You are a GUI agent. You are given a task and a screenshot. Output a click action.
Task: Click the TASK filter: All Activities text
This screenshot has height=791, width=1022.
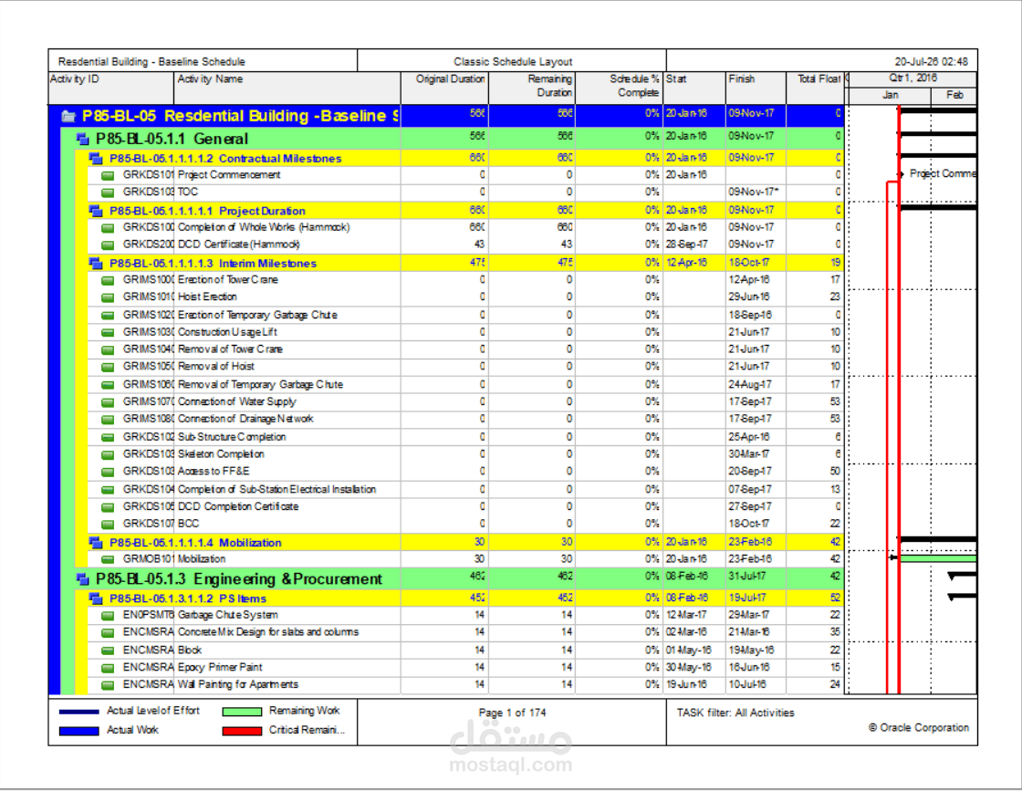pos(735,713)
